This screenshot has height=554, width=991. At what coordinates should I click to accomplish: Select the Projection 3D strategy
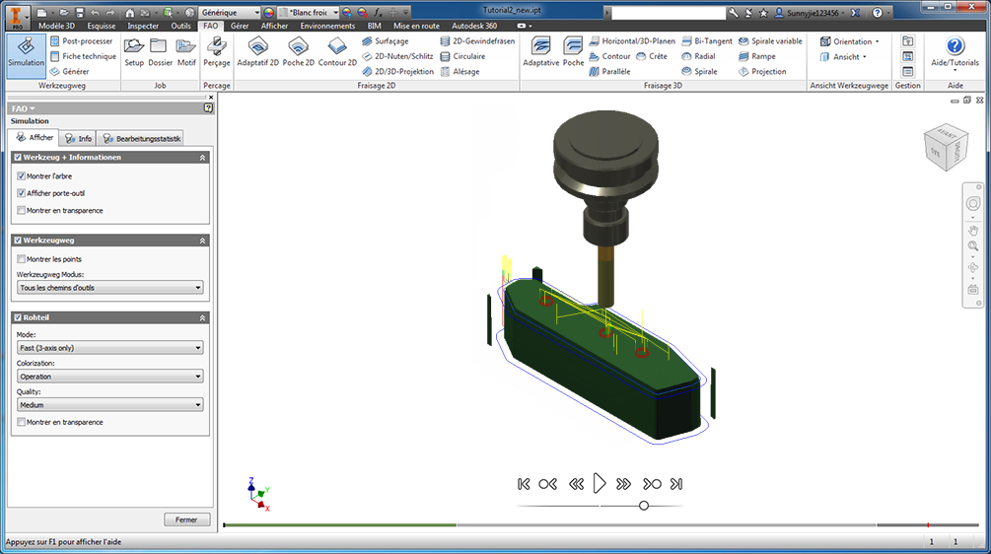point(762,71)
